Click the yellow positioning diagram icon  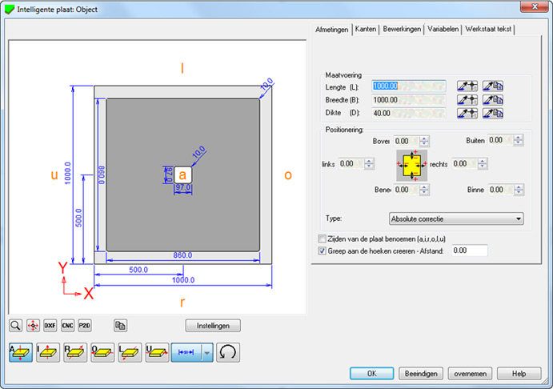tap(411, 165)
